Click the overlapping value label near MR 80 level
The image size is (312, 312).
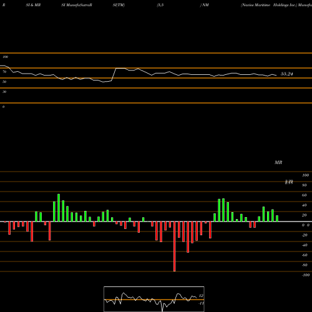click(x=289, y=182)
